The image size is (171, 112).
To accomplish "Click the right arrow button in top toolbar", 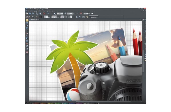I will tap(92, 13).
